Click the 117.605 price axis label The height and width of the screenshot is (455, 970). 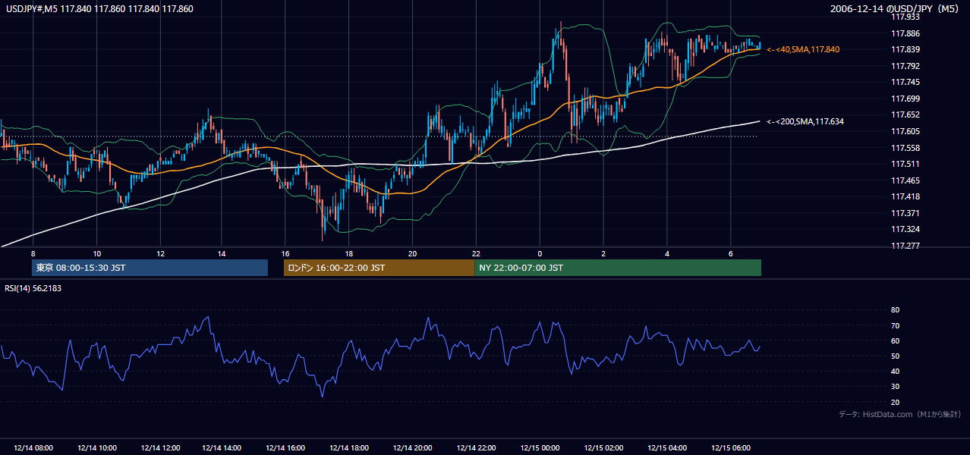click(905, 131)
